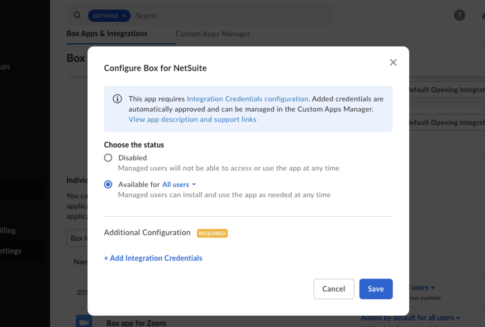
Task: Switch to the Box Apps & Integrations tab
Action: (107, 34)
